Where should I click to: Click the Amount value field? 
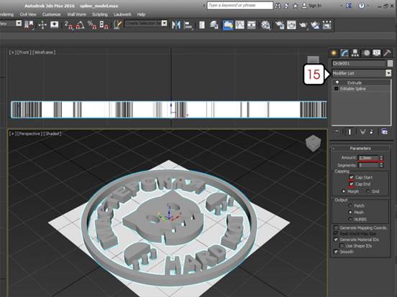pyautogui.click(x=368, y=158)
